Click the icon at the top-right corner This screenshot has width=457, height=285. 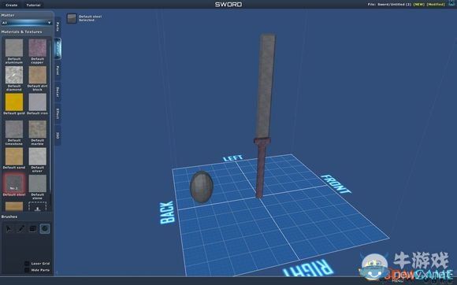point(451,3)
